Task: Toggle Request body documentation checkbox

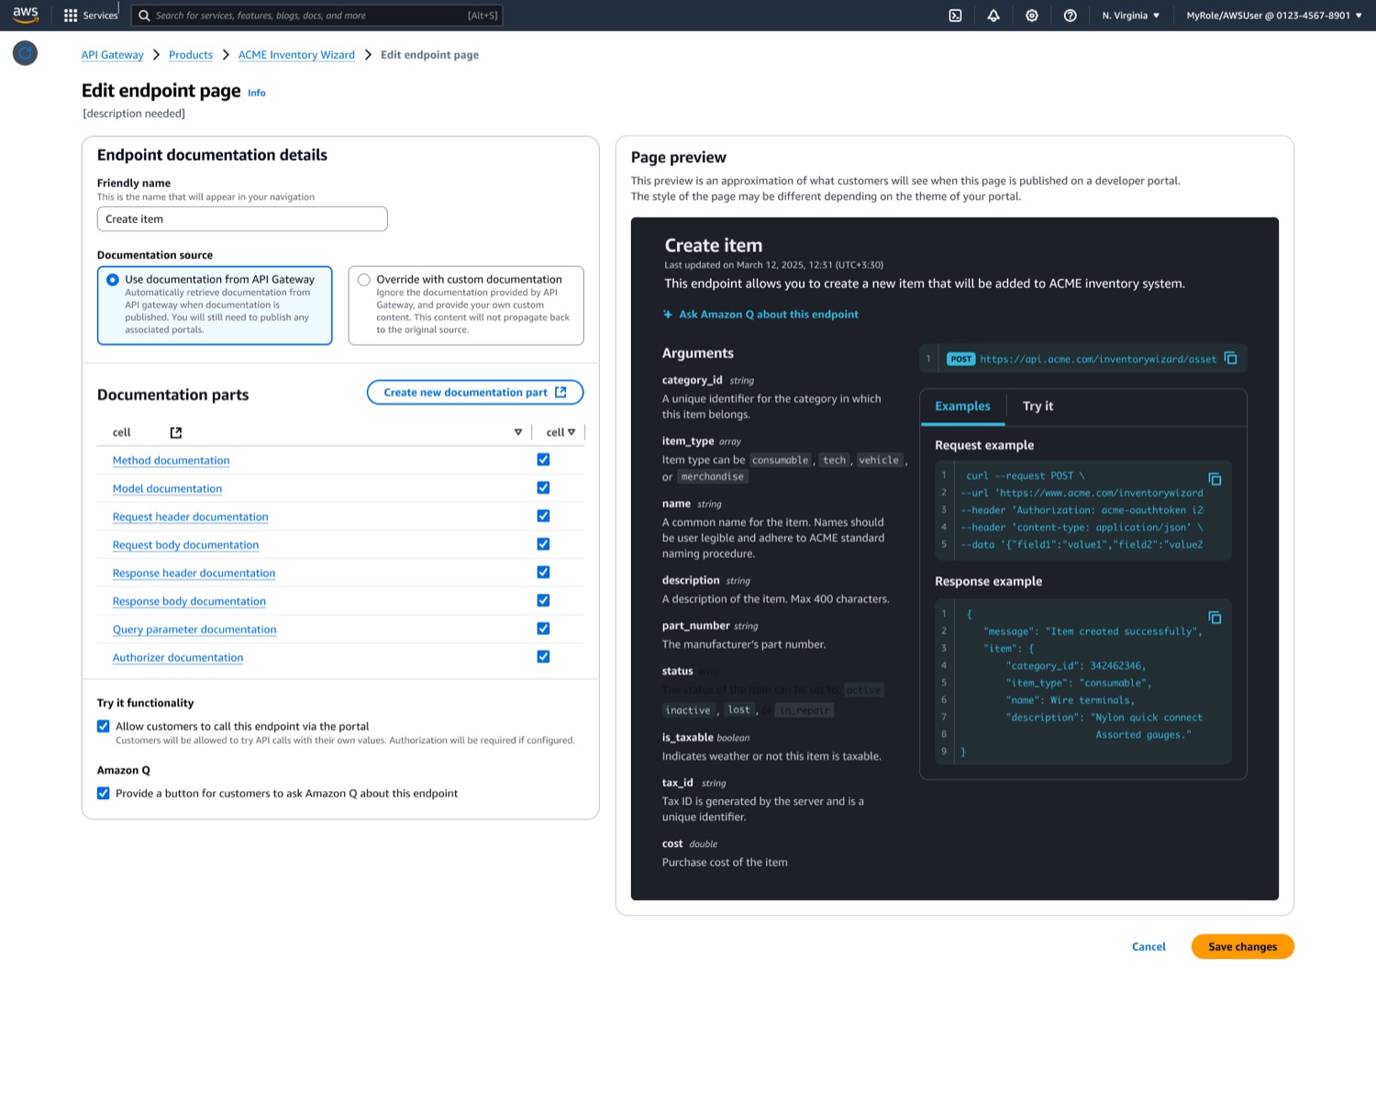Action: [543, 544]
